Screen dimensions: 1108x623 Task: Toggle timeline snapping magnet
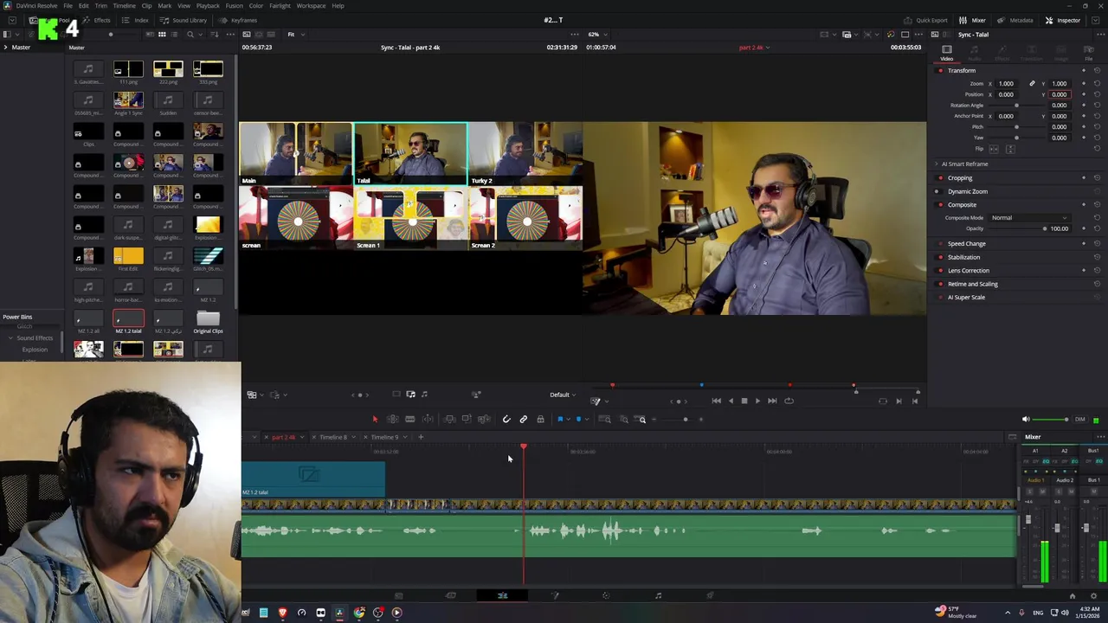(x=506, y=420)
